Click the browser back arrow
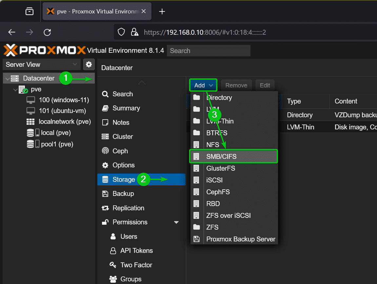The height and width of the screenshot is (284, 377). (12, 32)
